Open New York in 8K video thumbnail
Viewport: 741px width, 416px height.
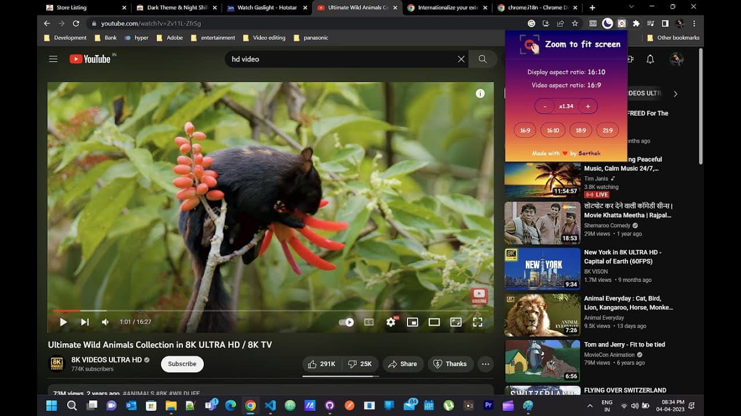(x=542, y=269)
